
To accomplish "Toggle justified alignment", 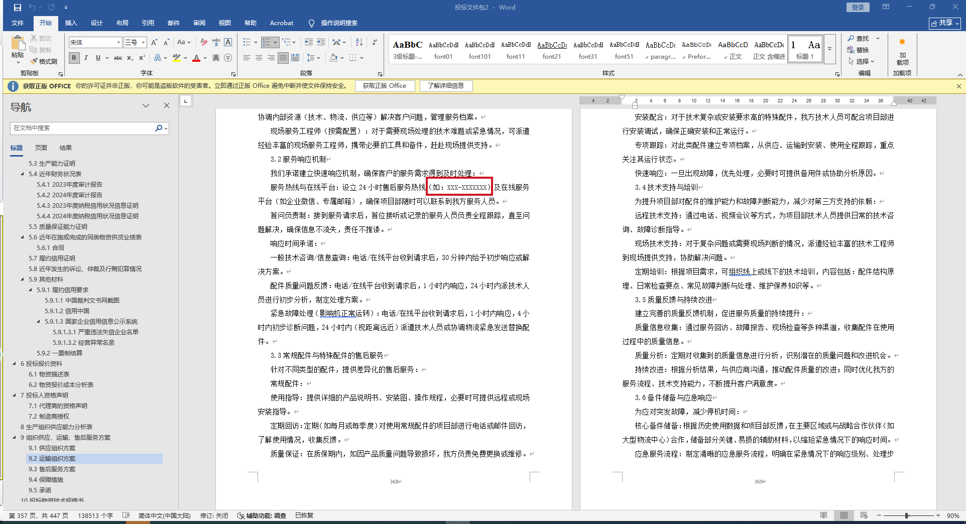I will tap(283, 58).
